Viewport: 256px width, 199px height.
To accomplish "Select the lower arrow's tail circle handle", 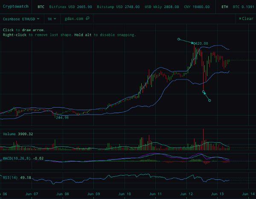I will point(209,100).
